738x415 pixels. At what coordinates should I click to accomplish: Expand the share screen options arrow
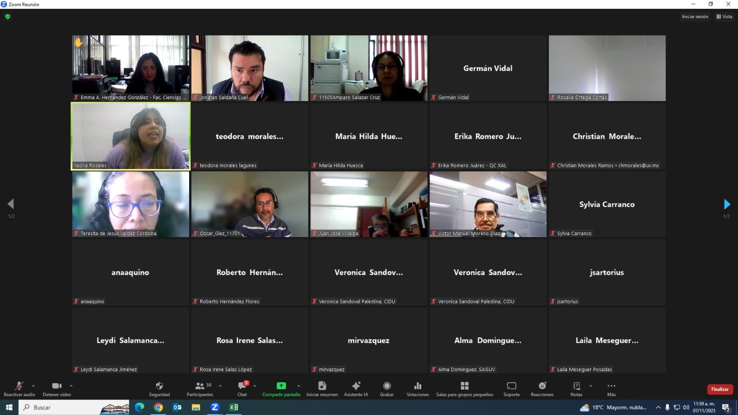[298, 385]
